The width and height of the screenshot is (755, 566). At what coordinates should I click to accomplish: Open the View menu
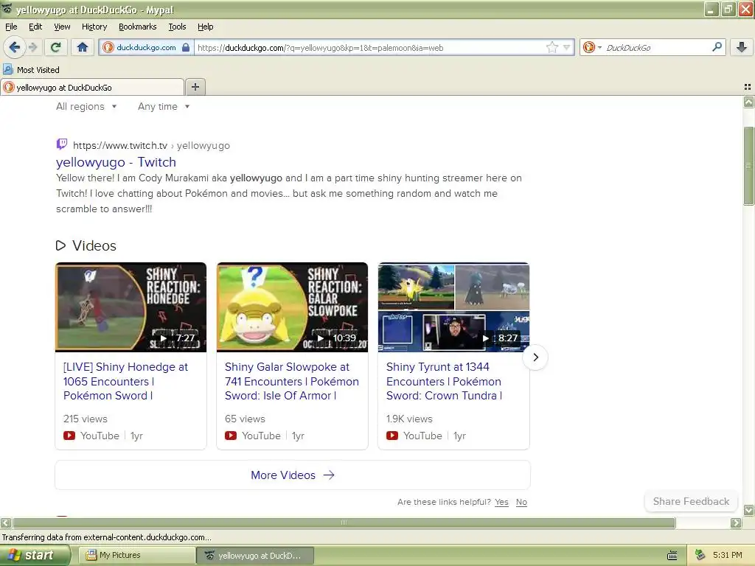point(62,27)
